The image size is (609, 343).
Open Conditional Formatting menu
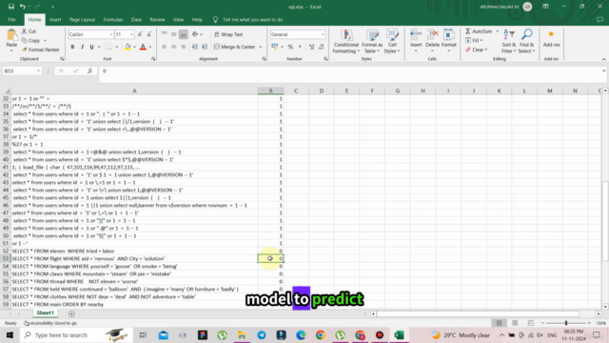coord(345,41)
